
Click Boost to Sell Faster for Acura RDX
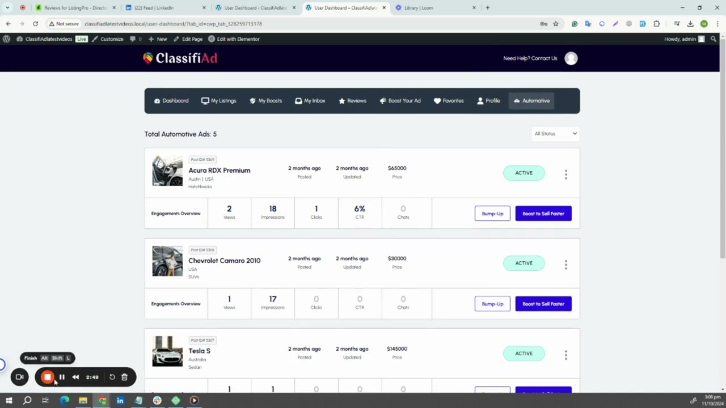[543, 214]
